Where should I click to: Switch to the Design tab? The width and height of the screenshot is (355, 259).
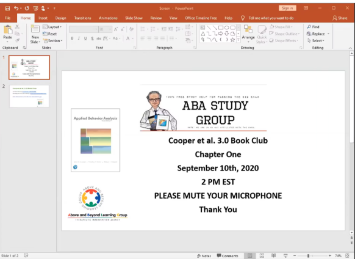coord(60,18)
